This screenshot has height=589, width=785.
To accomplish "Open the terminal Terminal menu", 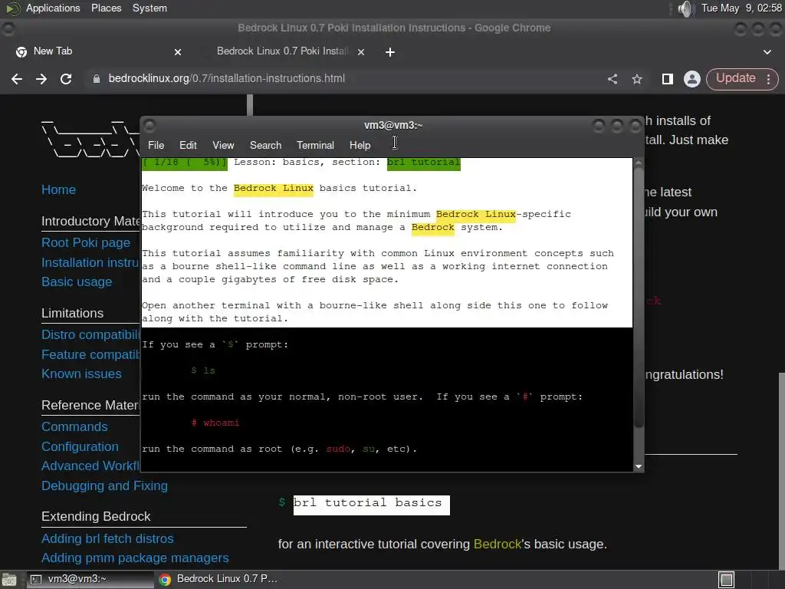I will (x=315, y=145).
